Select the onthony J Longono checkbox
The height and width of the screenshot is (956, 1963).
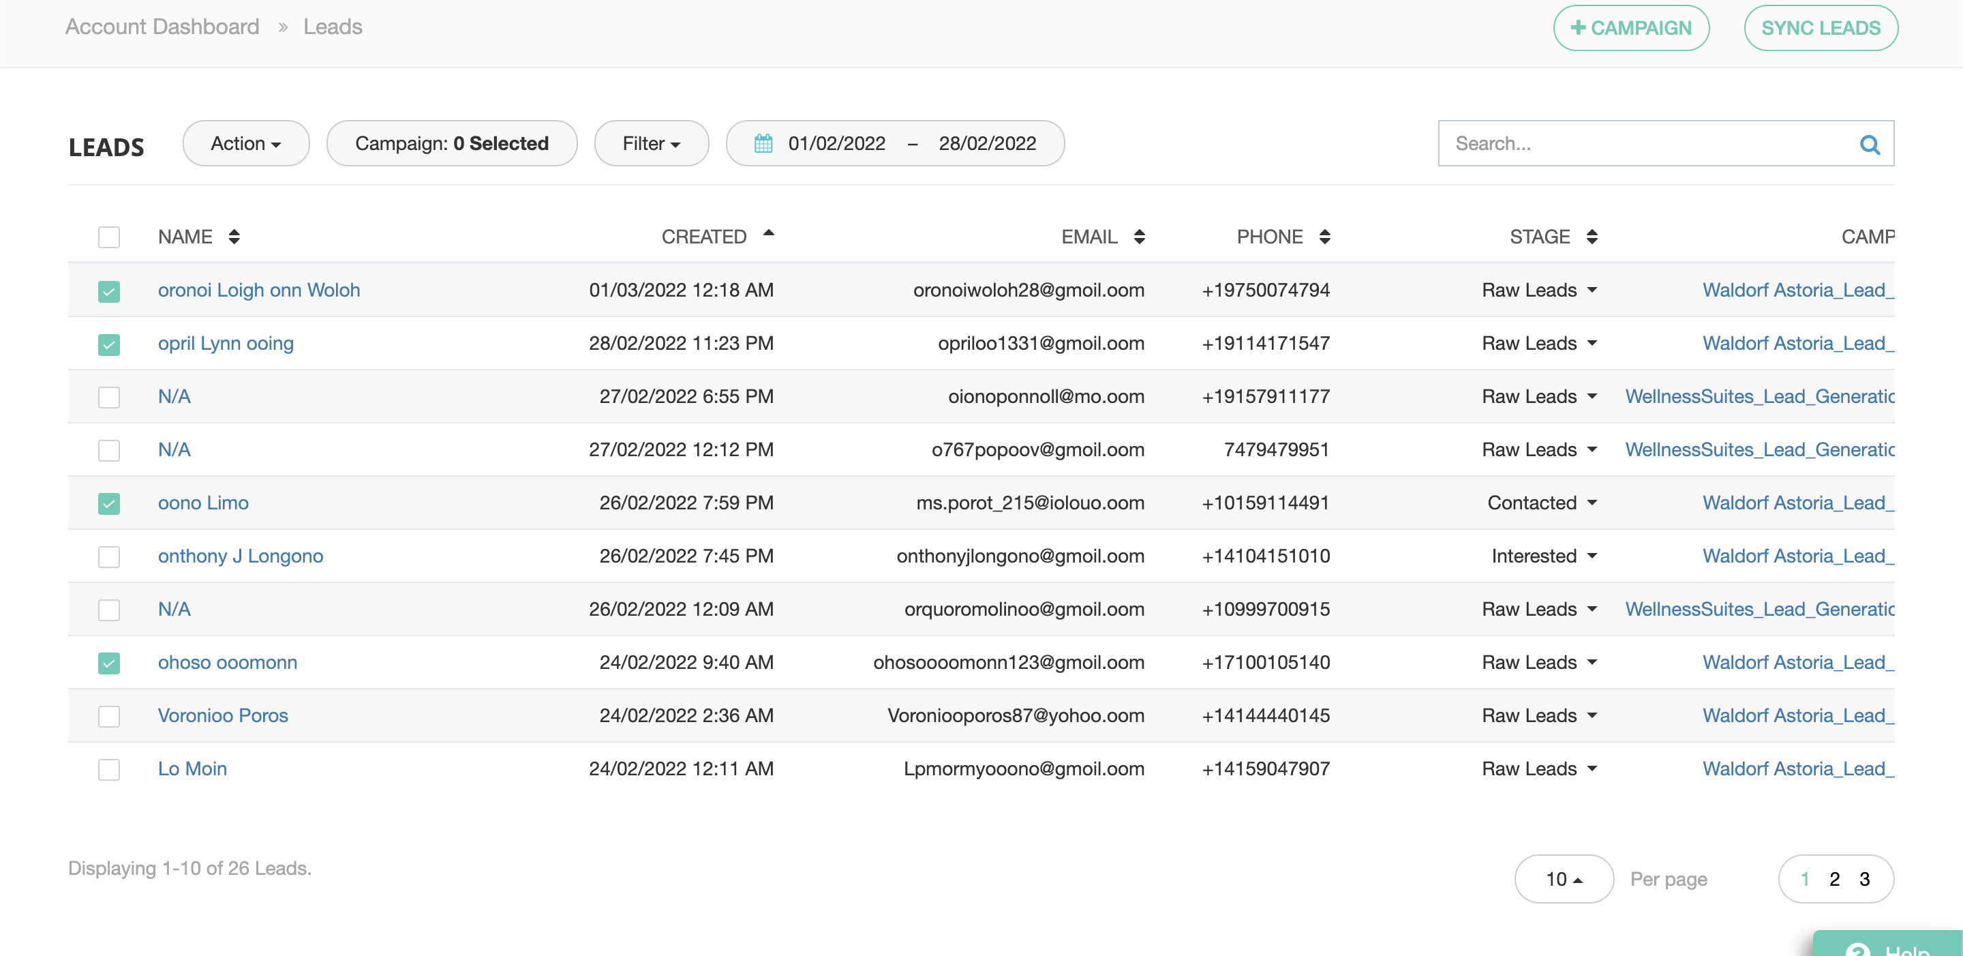(109, 556)
